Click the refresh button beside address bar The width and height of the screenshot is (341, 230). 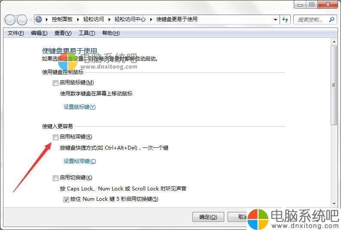point(285,20)
